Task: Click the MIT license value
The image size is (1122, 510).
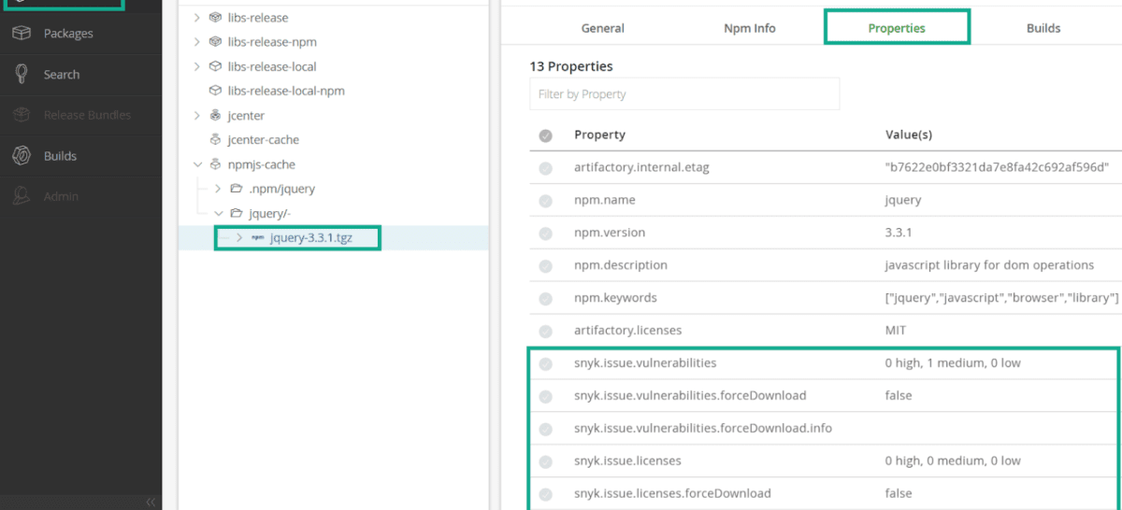Action: click(896, 330)
